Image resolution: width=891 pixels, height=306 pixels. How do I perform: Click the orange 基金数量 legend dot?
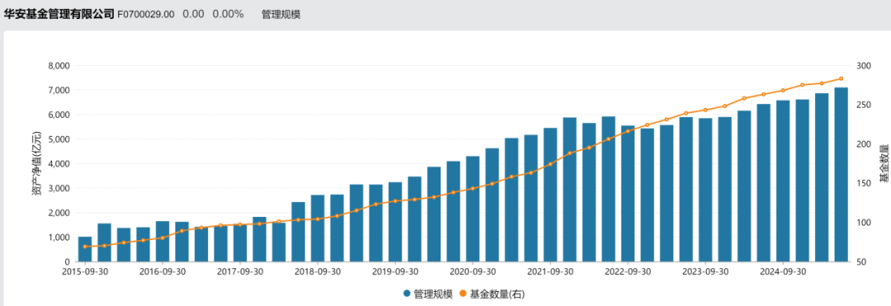[463, 294]
